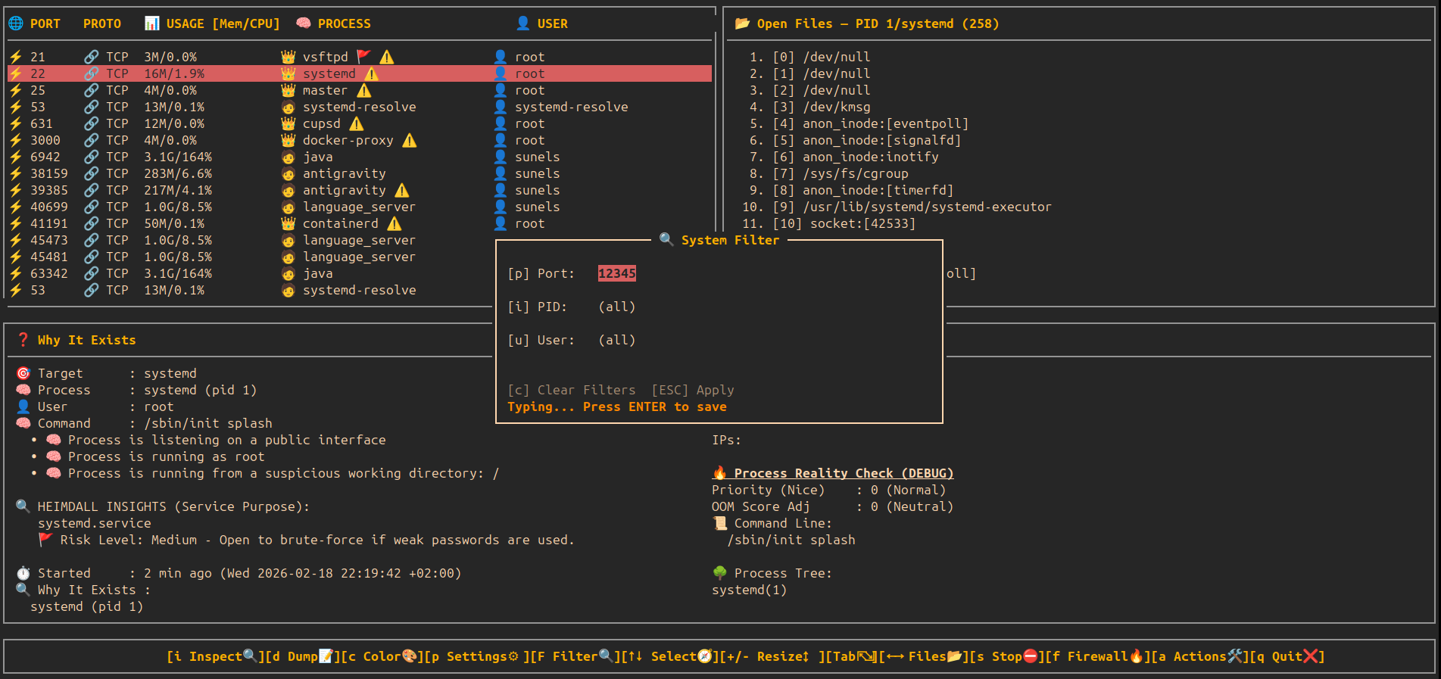
Task: Choose Firewall in the bottom shortcut bar
Action: pos(1096,656)
